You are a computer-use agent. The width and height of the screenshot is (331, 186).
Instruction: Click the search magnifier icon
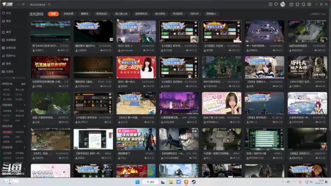click(x=49, y=5)
